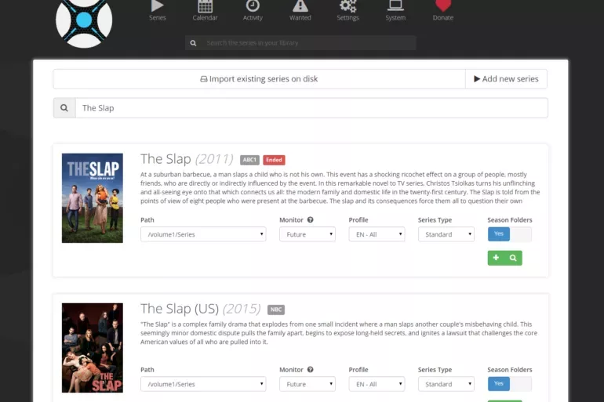The height and width of the screenshot is (402, 604).
Task: Click Monitor help icon for The Slap (2011)
Action: click(310, 219)
